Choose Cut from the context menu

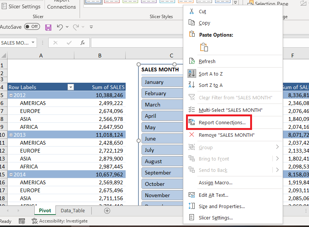click(233, 11)
